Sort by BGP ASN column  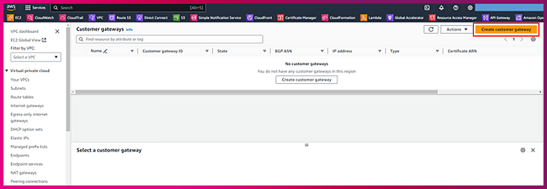pos(322,51)
